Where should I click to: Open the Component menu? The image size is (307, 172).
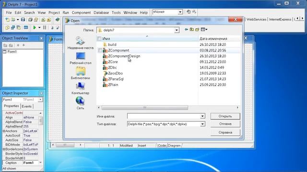[81, 12]
